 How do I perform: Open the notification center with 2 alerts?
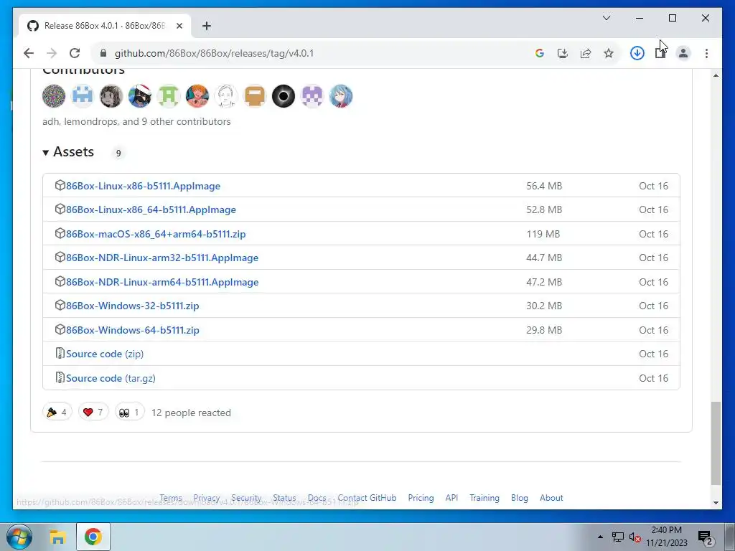point(706,537)
